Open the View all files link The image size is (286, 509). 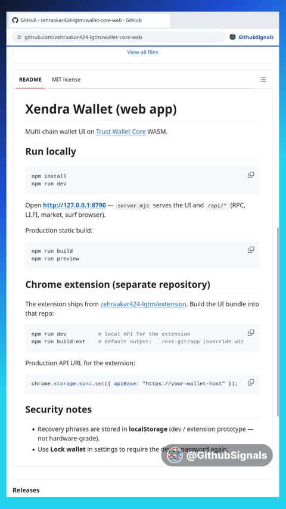[142, 52]
